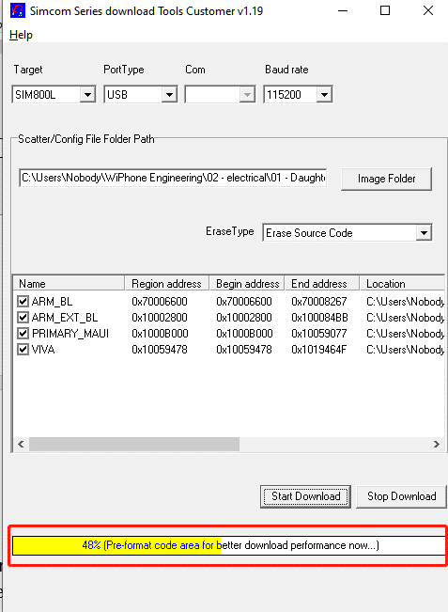Click end address 0x10059077
This screenshot has height=612, width=448.
pos(319,334)
